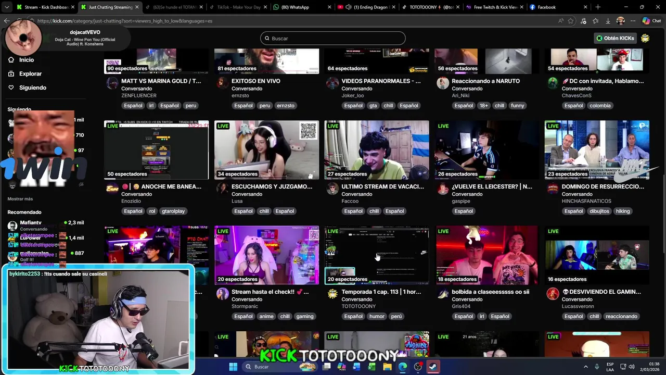
Task: Open Ari_Niki channel avatar
Action: click(x=443, y=83)
